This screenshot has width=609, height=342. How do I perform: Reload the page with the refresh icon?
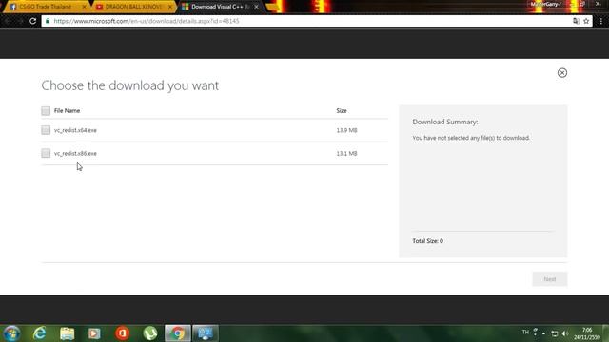(32, 21)
